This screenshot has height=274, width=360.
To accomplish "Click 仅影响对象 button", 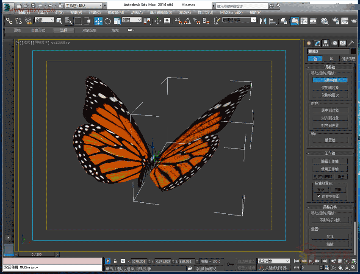I will (x=330, y=87).
